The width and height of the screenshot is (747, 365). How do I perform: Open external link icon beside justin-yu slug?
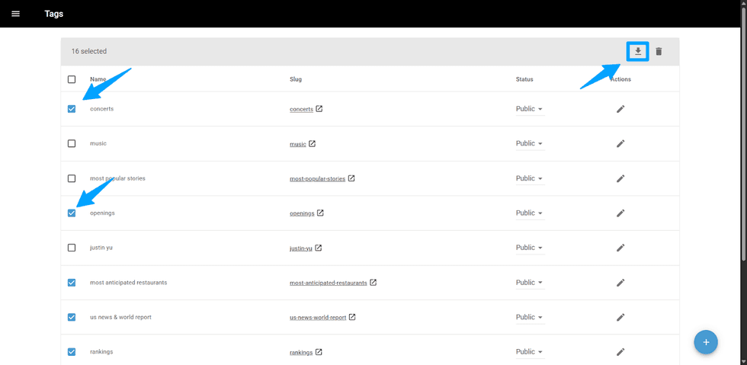[319, 248]
